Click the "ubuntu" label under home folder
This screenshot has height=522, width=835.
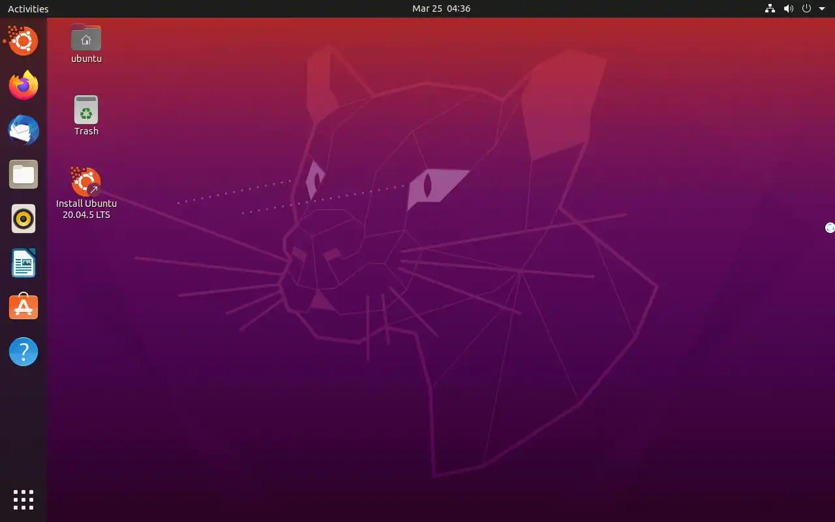click(86, 59)
